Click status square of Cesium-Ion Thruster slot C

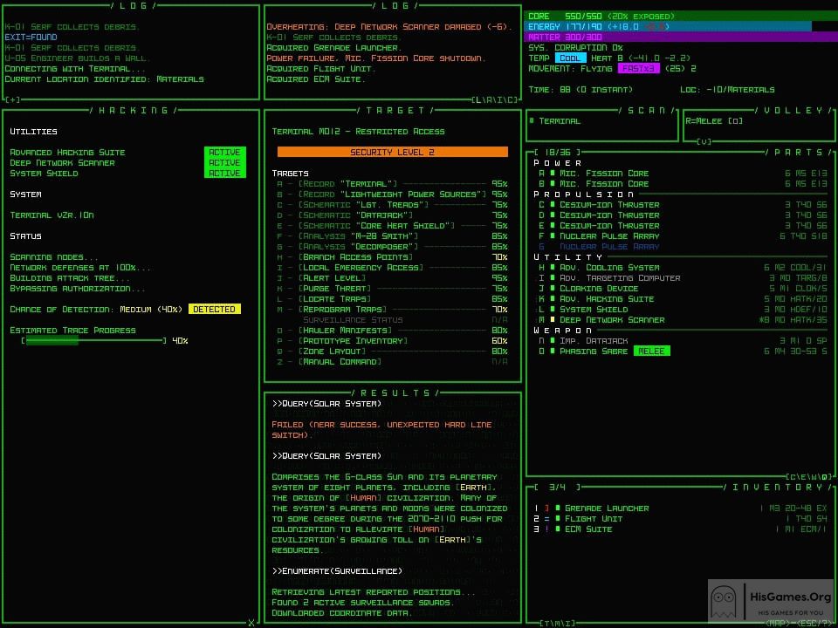click(552, 204)
